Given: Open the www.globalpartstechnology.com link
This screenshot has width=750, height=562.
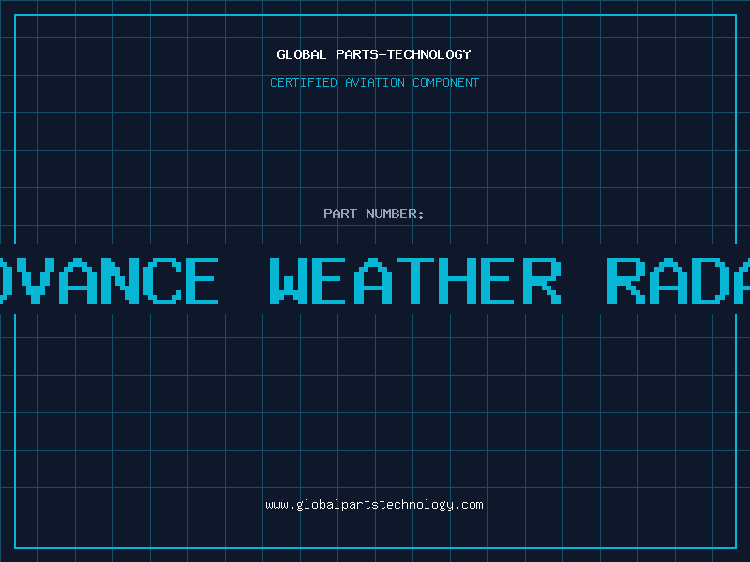Looking at the screenshot, I should [374, 505].
